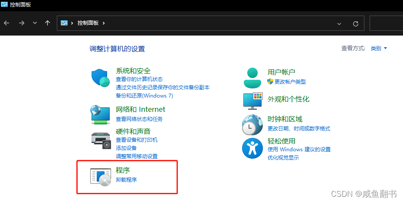Open 时钟和区域 category
This screenshot has height=202, width=403.
(x=285, y=119)
